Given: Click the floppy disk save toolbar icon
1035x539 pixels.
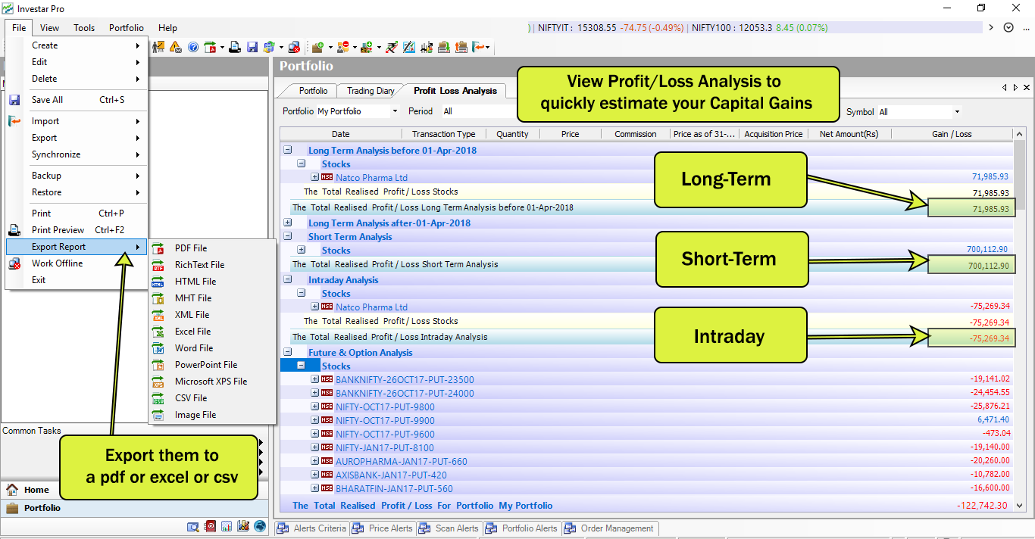Looking at the screenshot, I should (252, 47).
